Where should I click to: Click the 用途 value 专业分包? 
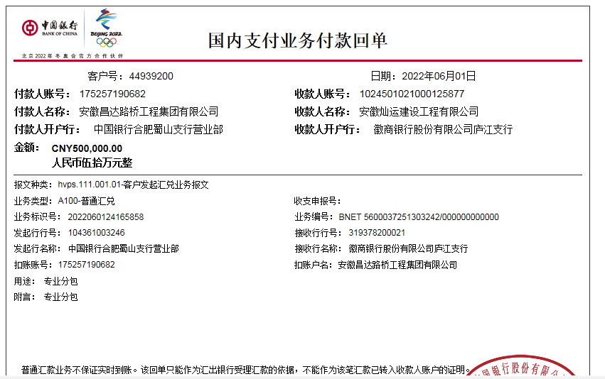pyautogui.click(x=60, y=281)
